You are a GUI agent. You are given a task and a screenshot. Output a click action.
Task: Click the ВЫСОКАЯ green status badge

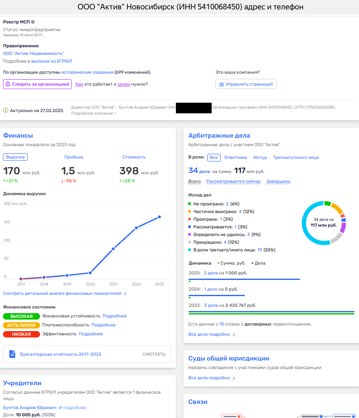[21, 316]
